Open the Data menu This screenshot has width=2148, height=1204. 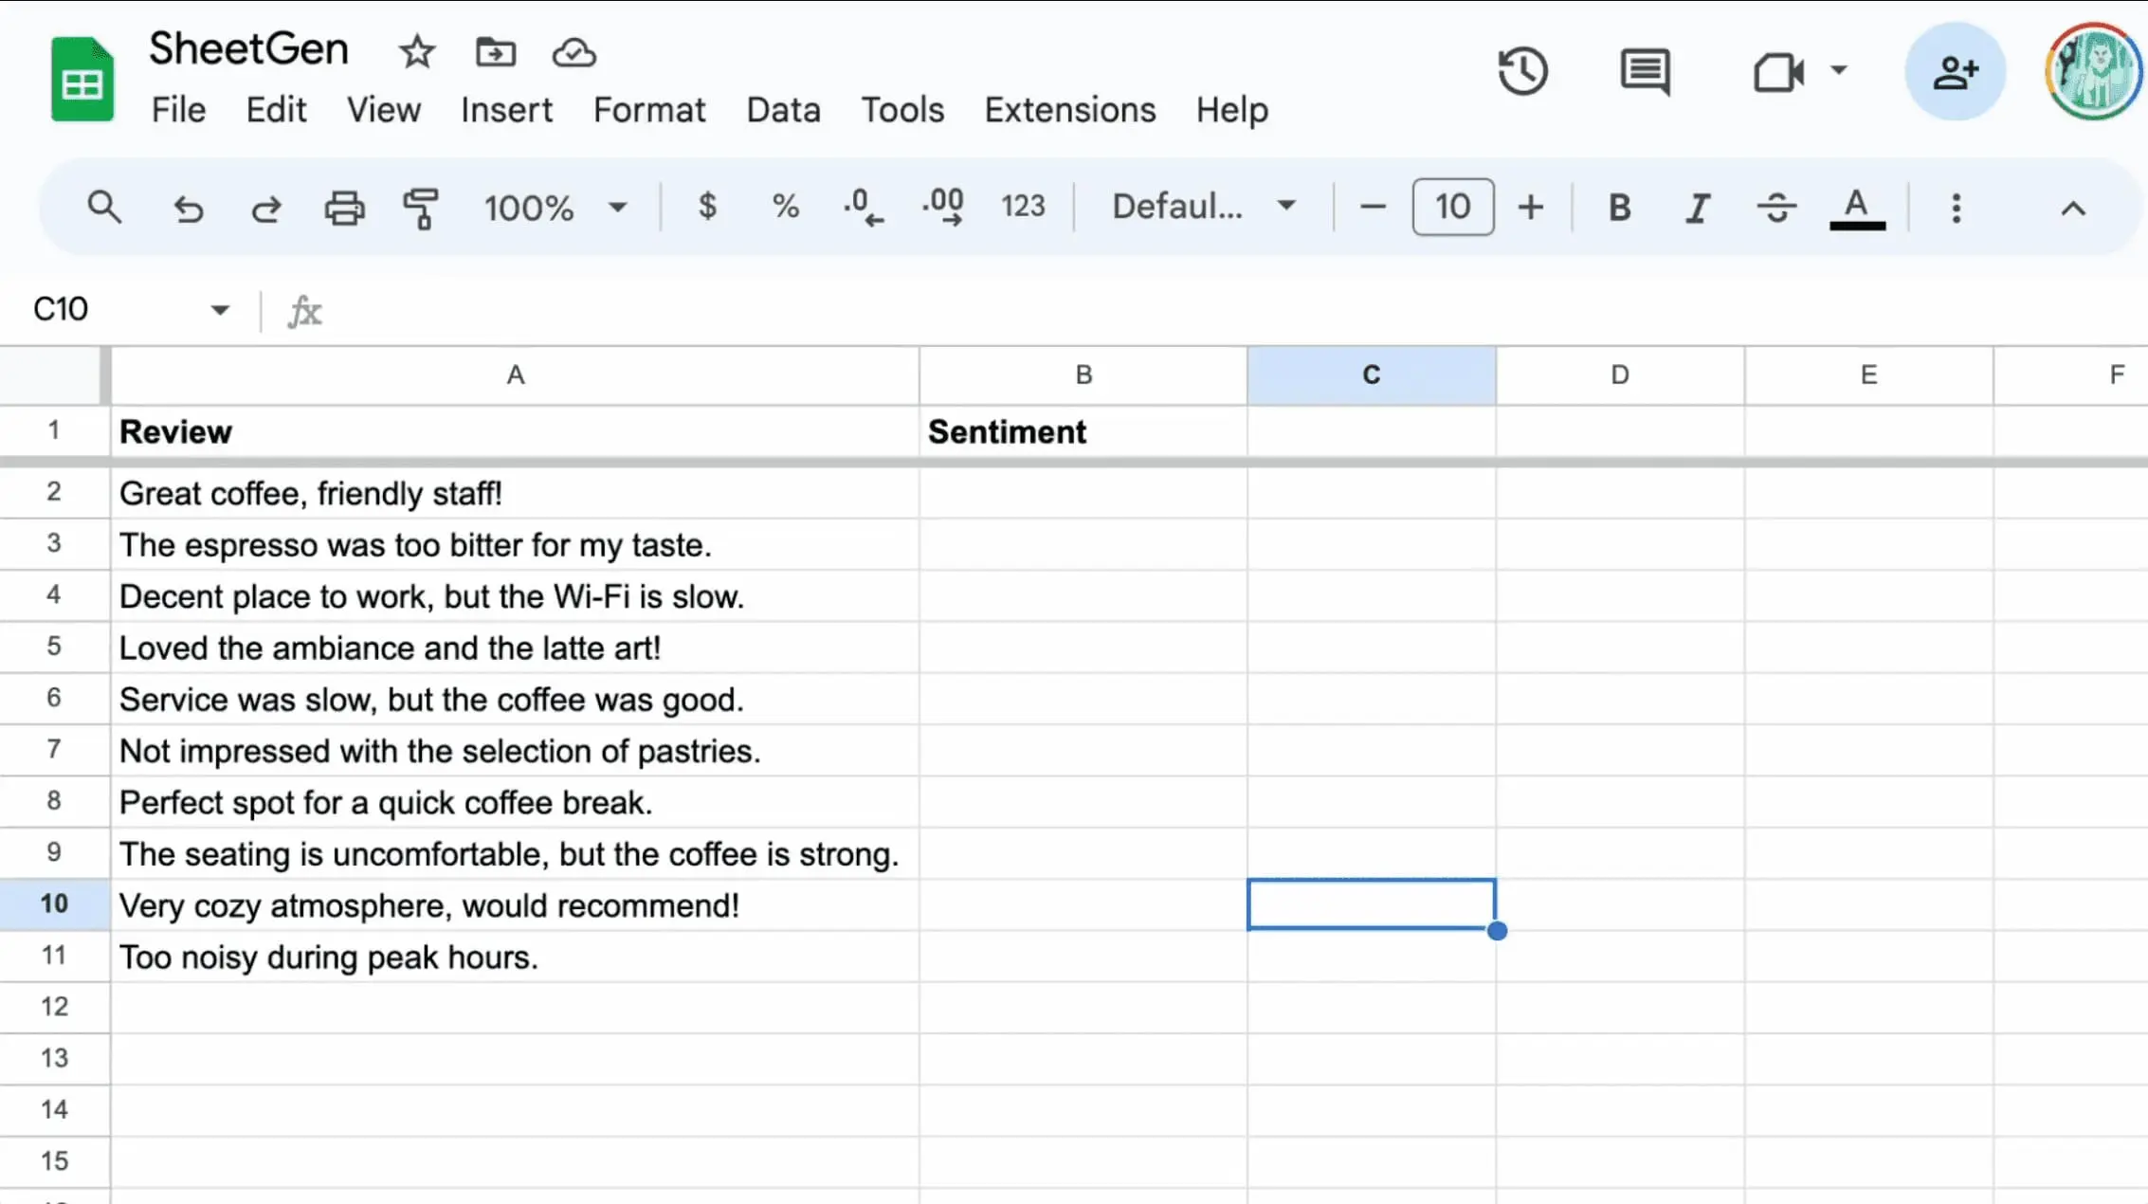(x=782, y=110)
